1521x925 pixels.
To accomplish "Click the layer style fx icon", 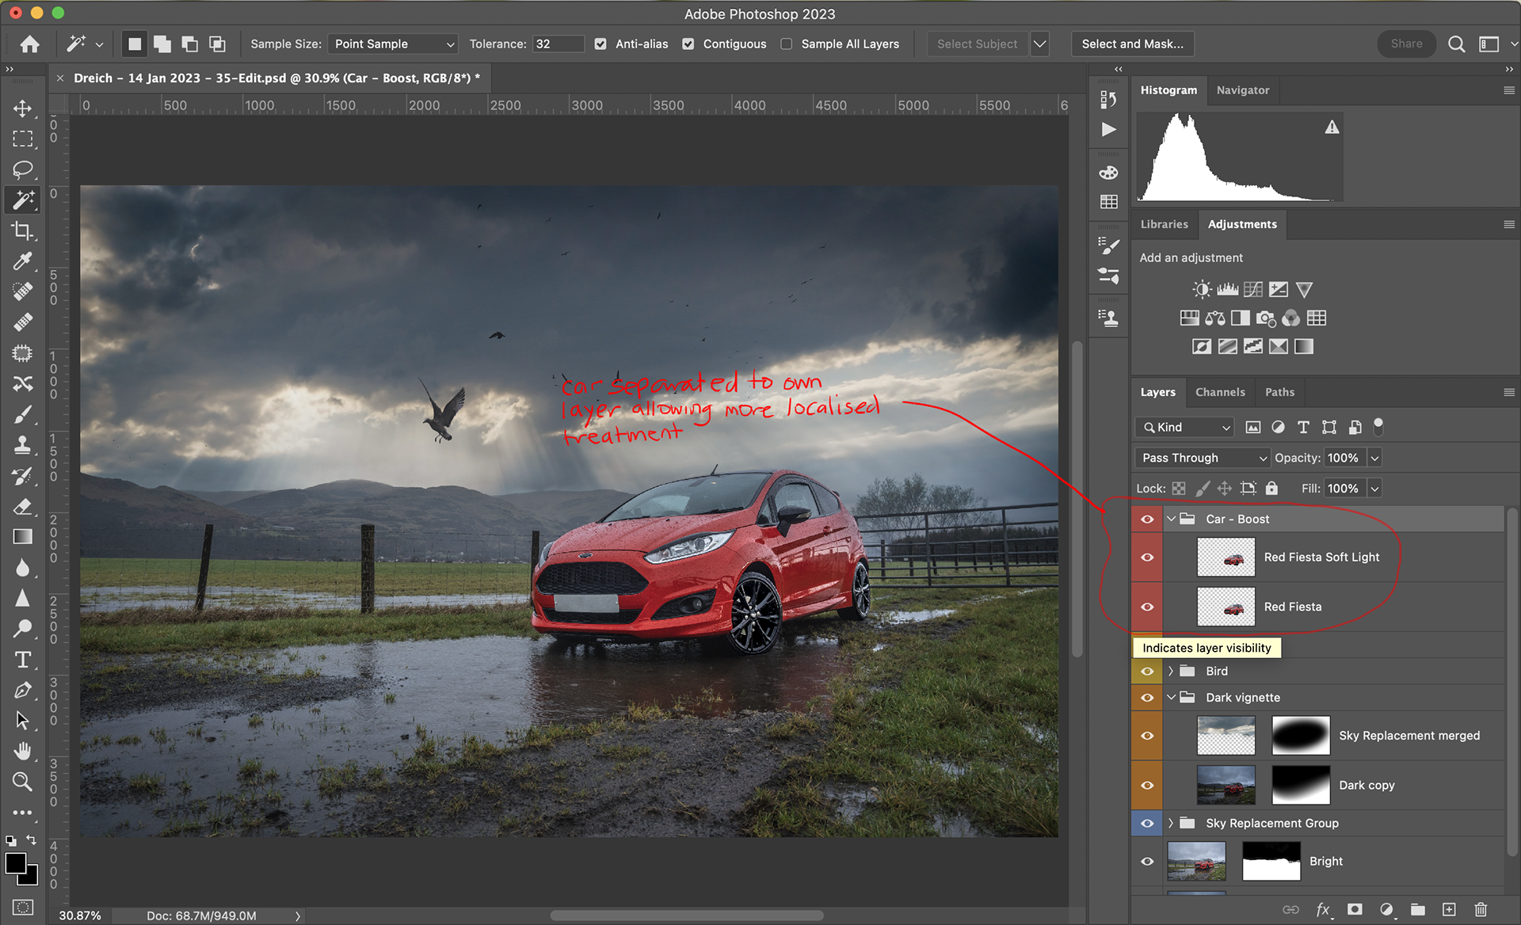I will (1323, 909).
